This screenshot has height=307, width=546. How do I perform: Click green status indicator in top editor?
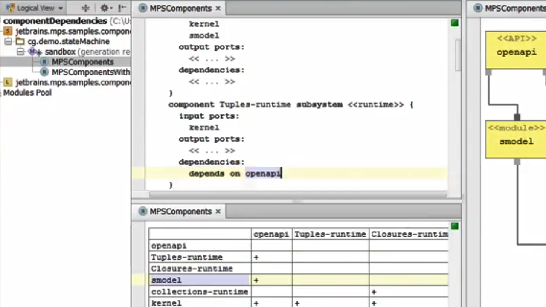coord(455,23)
